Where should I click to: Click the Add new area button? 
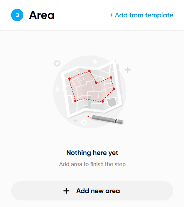coord(92,191)
